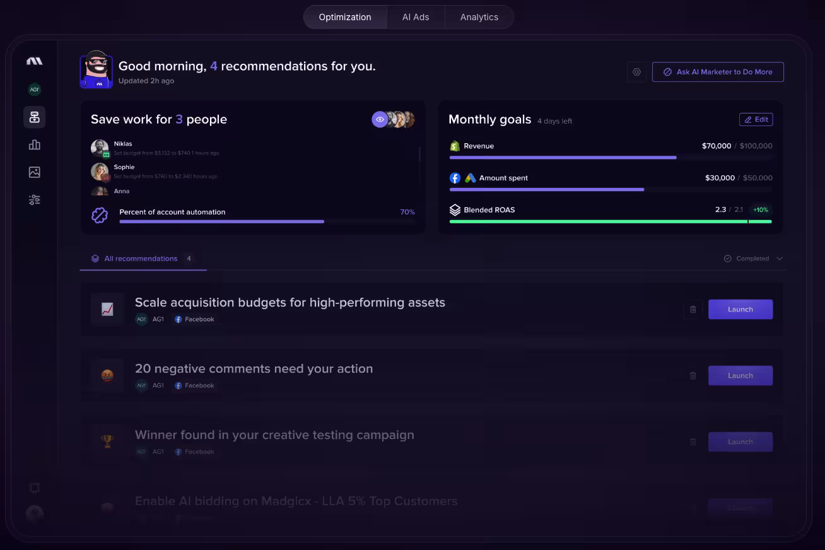
Task: Select the AG1 account badge in sidebar
Action: pos(35,90)
